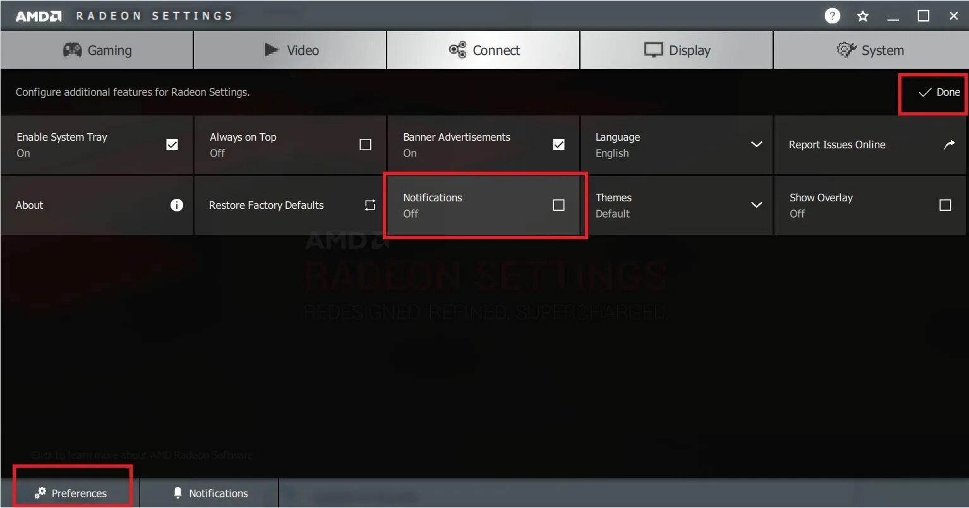This screenshot has width=969, height=508.
Task: Click the Done checkmark icon
Action: (925, 92)
